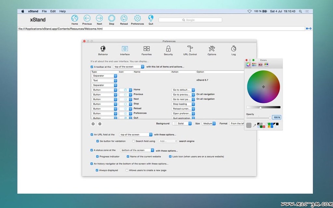
Task: Open the 'Add...' search engine dropdown
Action: (x=168, y=141)
